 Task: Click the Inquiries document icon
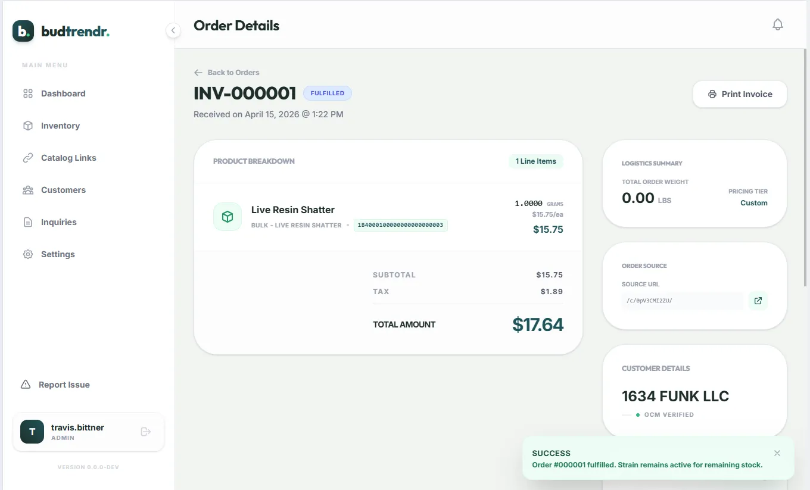[27, 222]
